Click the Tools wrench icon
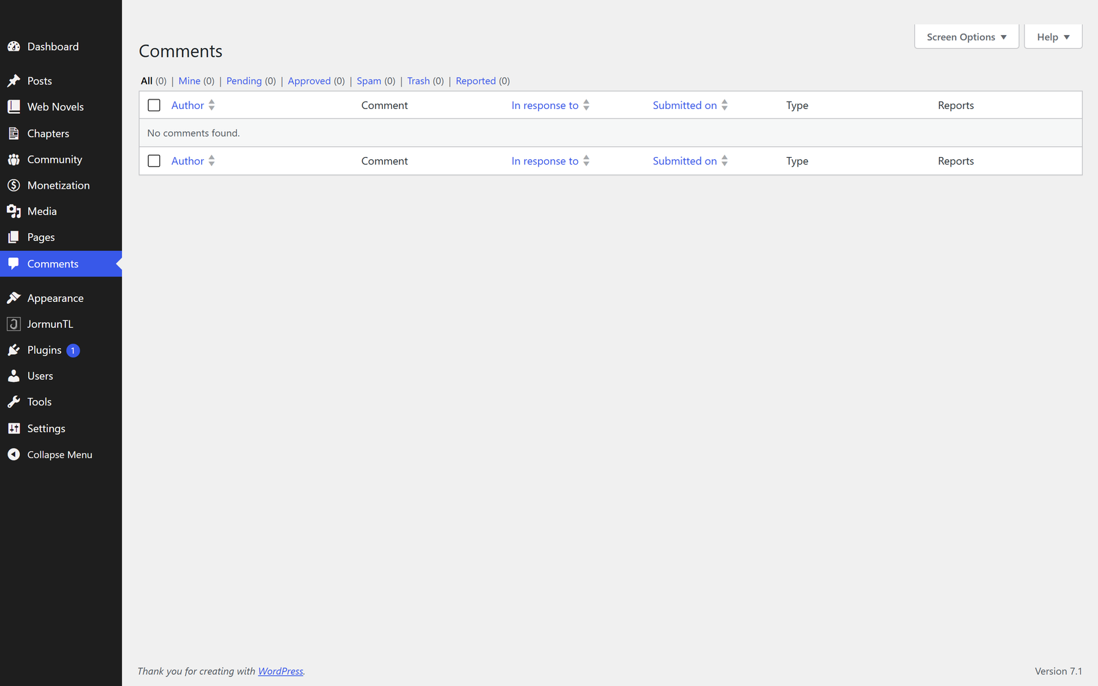Viewport: 1098px width, 686px height. [14, 402]
